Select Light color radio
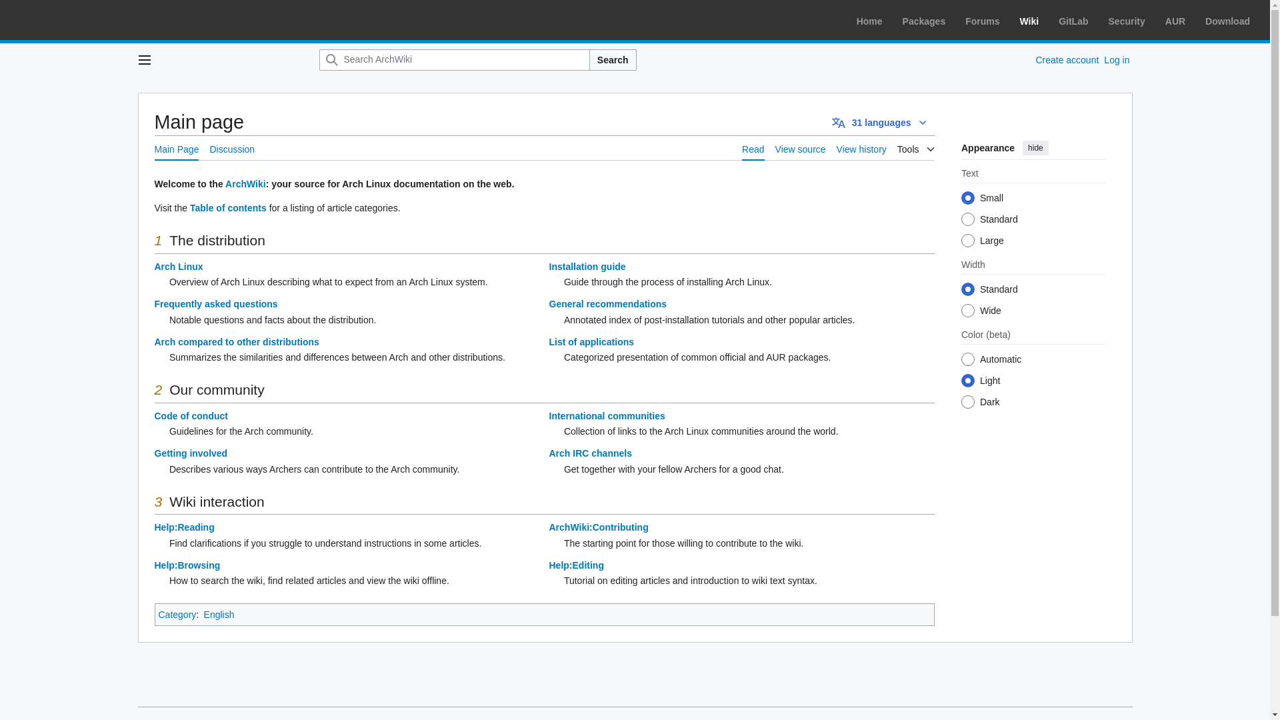This screenshot has width=1280, height=720. pos(968,381)
